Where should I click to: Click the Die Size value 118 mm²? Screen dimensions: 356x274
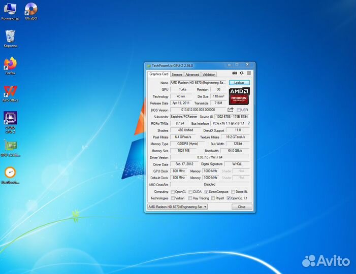click(x=218, y=96)
